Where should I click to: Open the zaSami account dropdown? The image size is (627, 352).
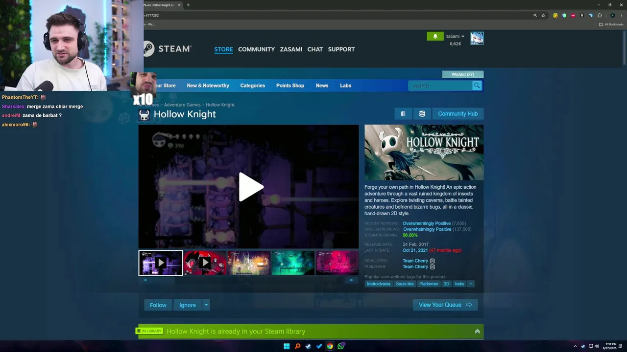[455, 36]
